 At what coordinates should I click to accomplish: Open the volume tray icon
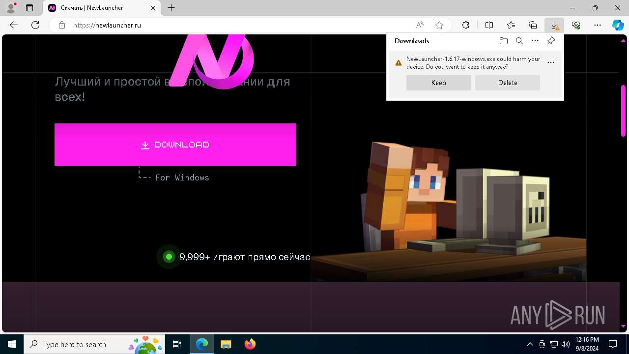[x=566, y=344]
